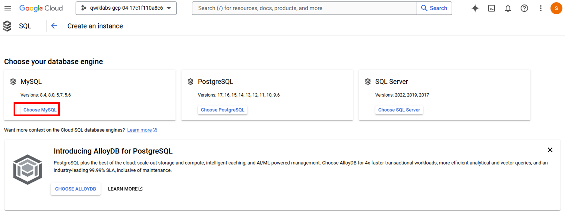565x214 pixels.
Task: Click the MySQL engine card icon
Action: (13, 82)
